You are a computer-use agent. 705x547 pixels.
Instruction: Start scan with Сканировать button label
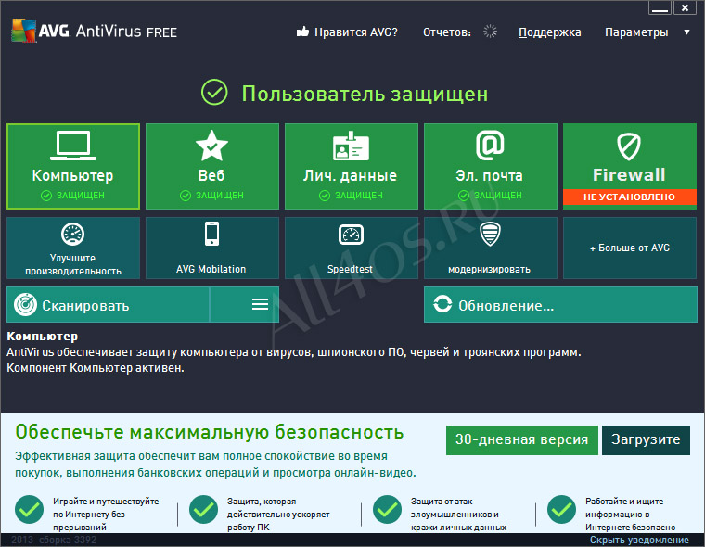click(85, 306)
